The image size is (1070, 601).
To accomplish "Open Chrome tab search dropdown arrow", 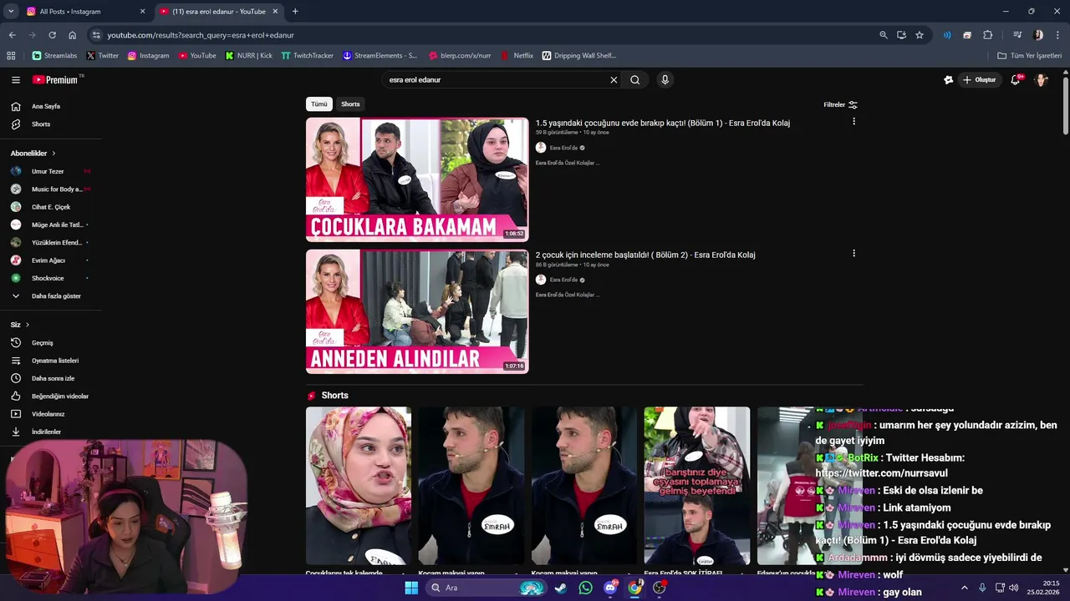I will coord(11,12).
